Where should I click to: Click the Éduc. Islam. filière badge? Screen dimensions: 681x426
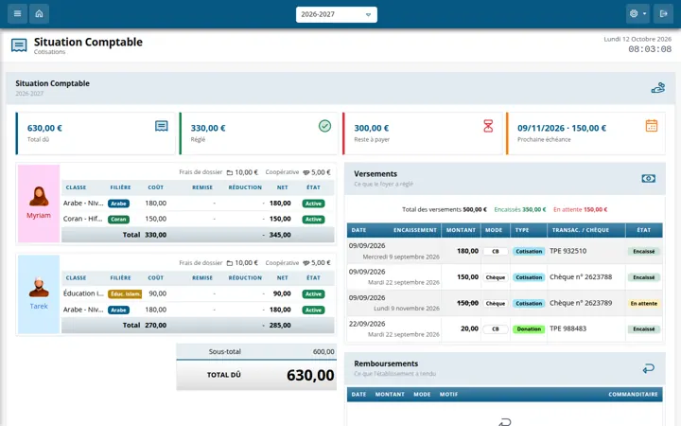tap(125, 293)
